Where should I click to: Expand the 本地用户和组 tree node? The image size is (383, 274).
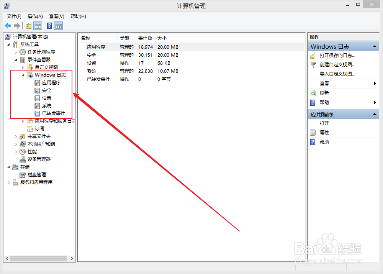16,144
